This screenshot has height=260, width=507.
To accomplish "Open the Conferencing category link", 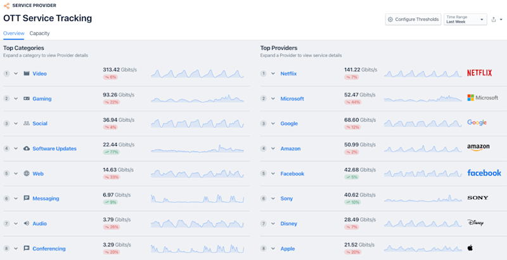I will coord(49,249).
